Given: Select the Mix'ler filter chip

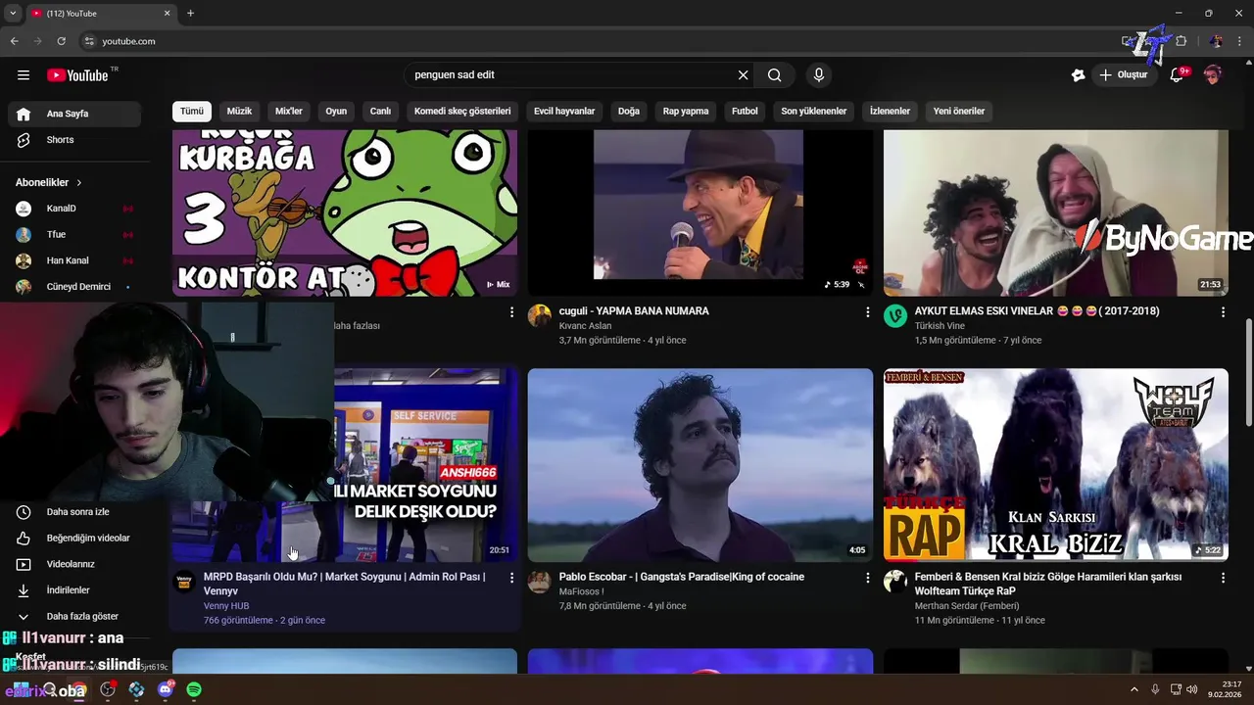Looking at the screenshot, I should (289, 111).
